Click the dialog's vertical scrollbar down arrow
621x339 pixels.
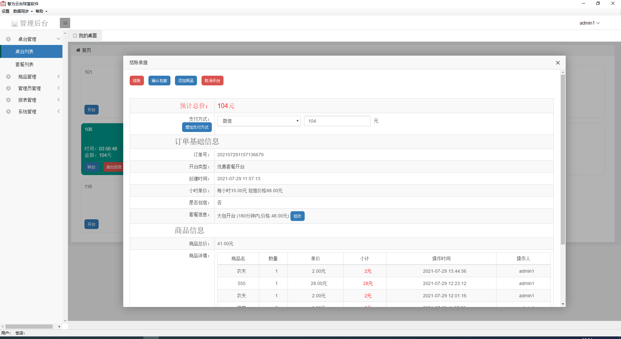(x=563, y=304)
